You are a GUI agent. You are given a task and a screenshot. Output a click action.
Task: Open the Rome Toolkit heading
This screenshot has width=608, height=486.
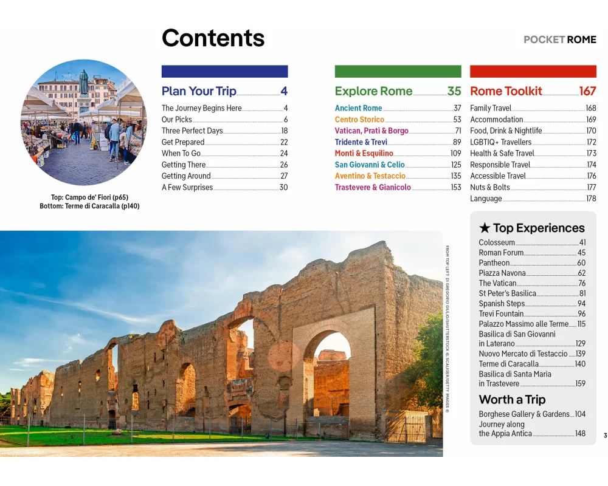click(x=506, y=91)
